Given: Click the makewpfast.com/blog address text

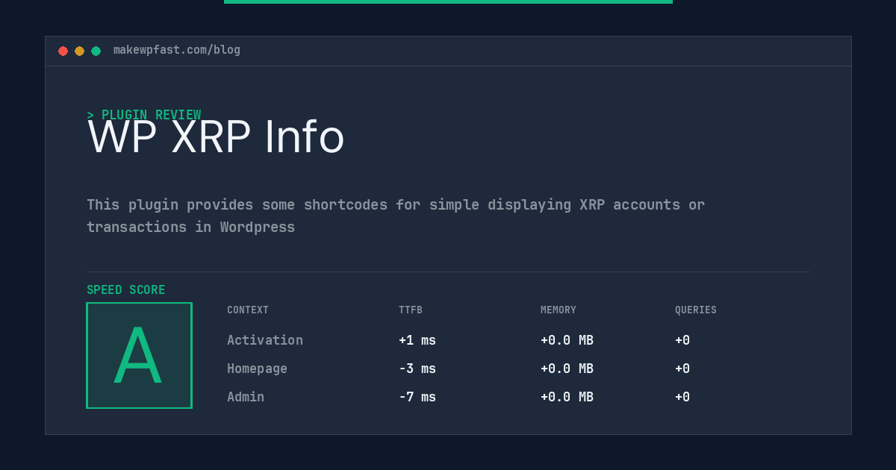Looking at the screenshot, I should pyautogui.click(x=177, y=50).
